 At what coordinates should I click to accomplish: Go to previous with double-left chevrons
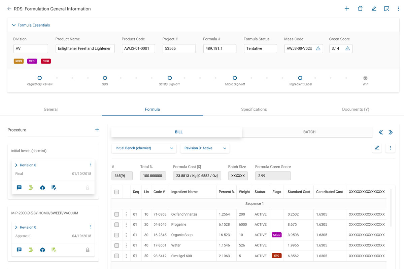pyautogui.click(x=381, y=132)
